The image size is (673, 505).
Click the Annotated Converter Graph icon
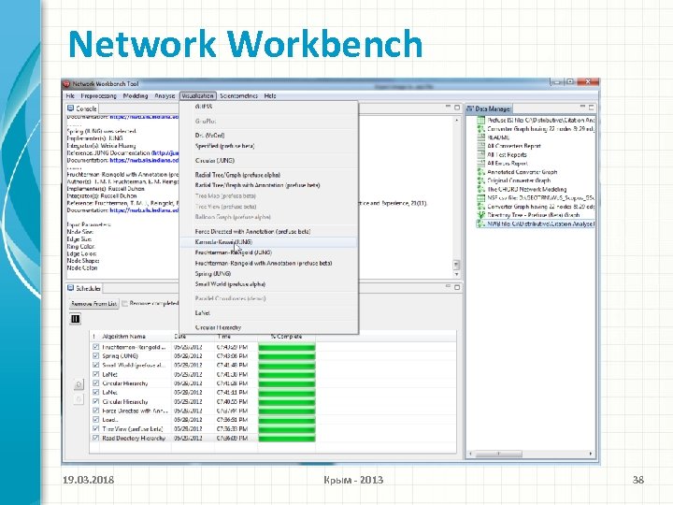click(481, 172)
